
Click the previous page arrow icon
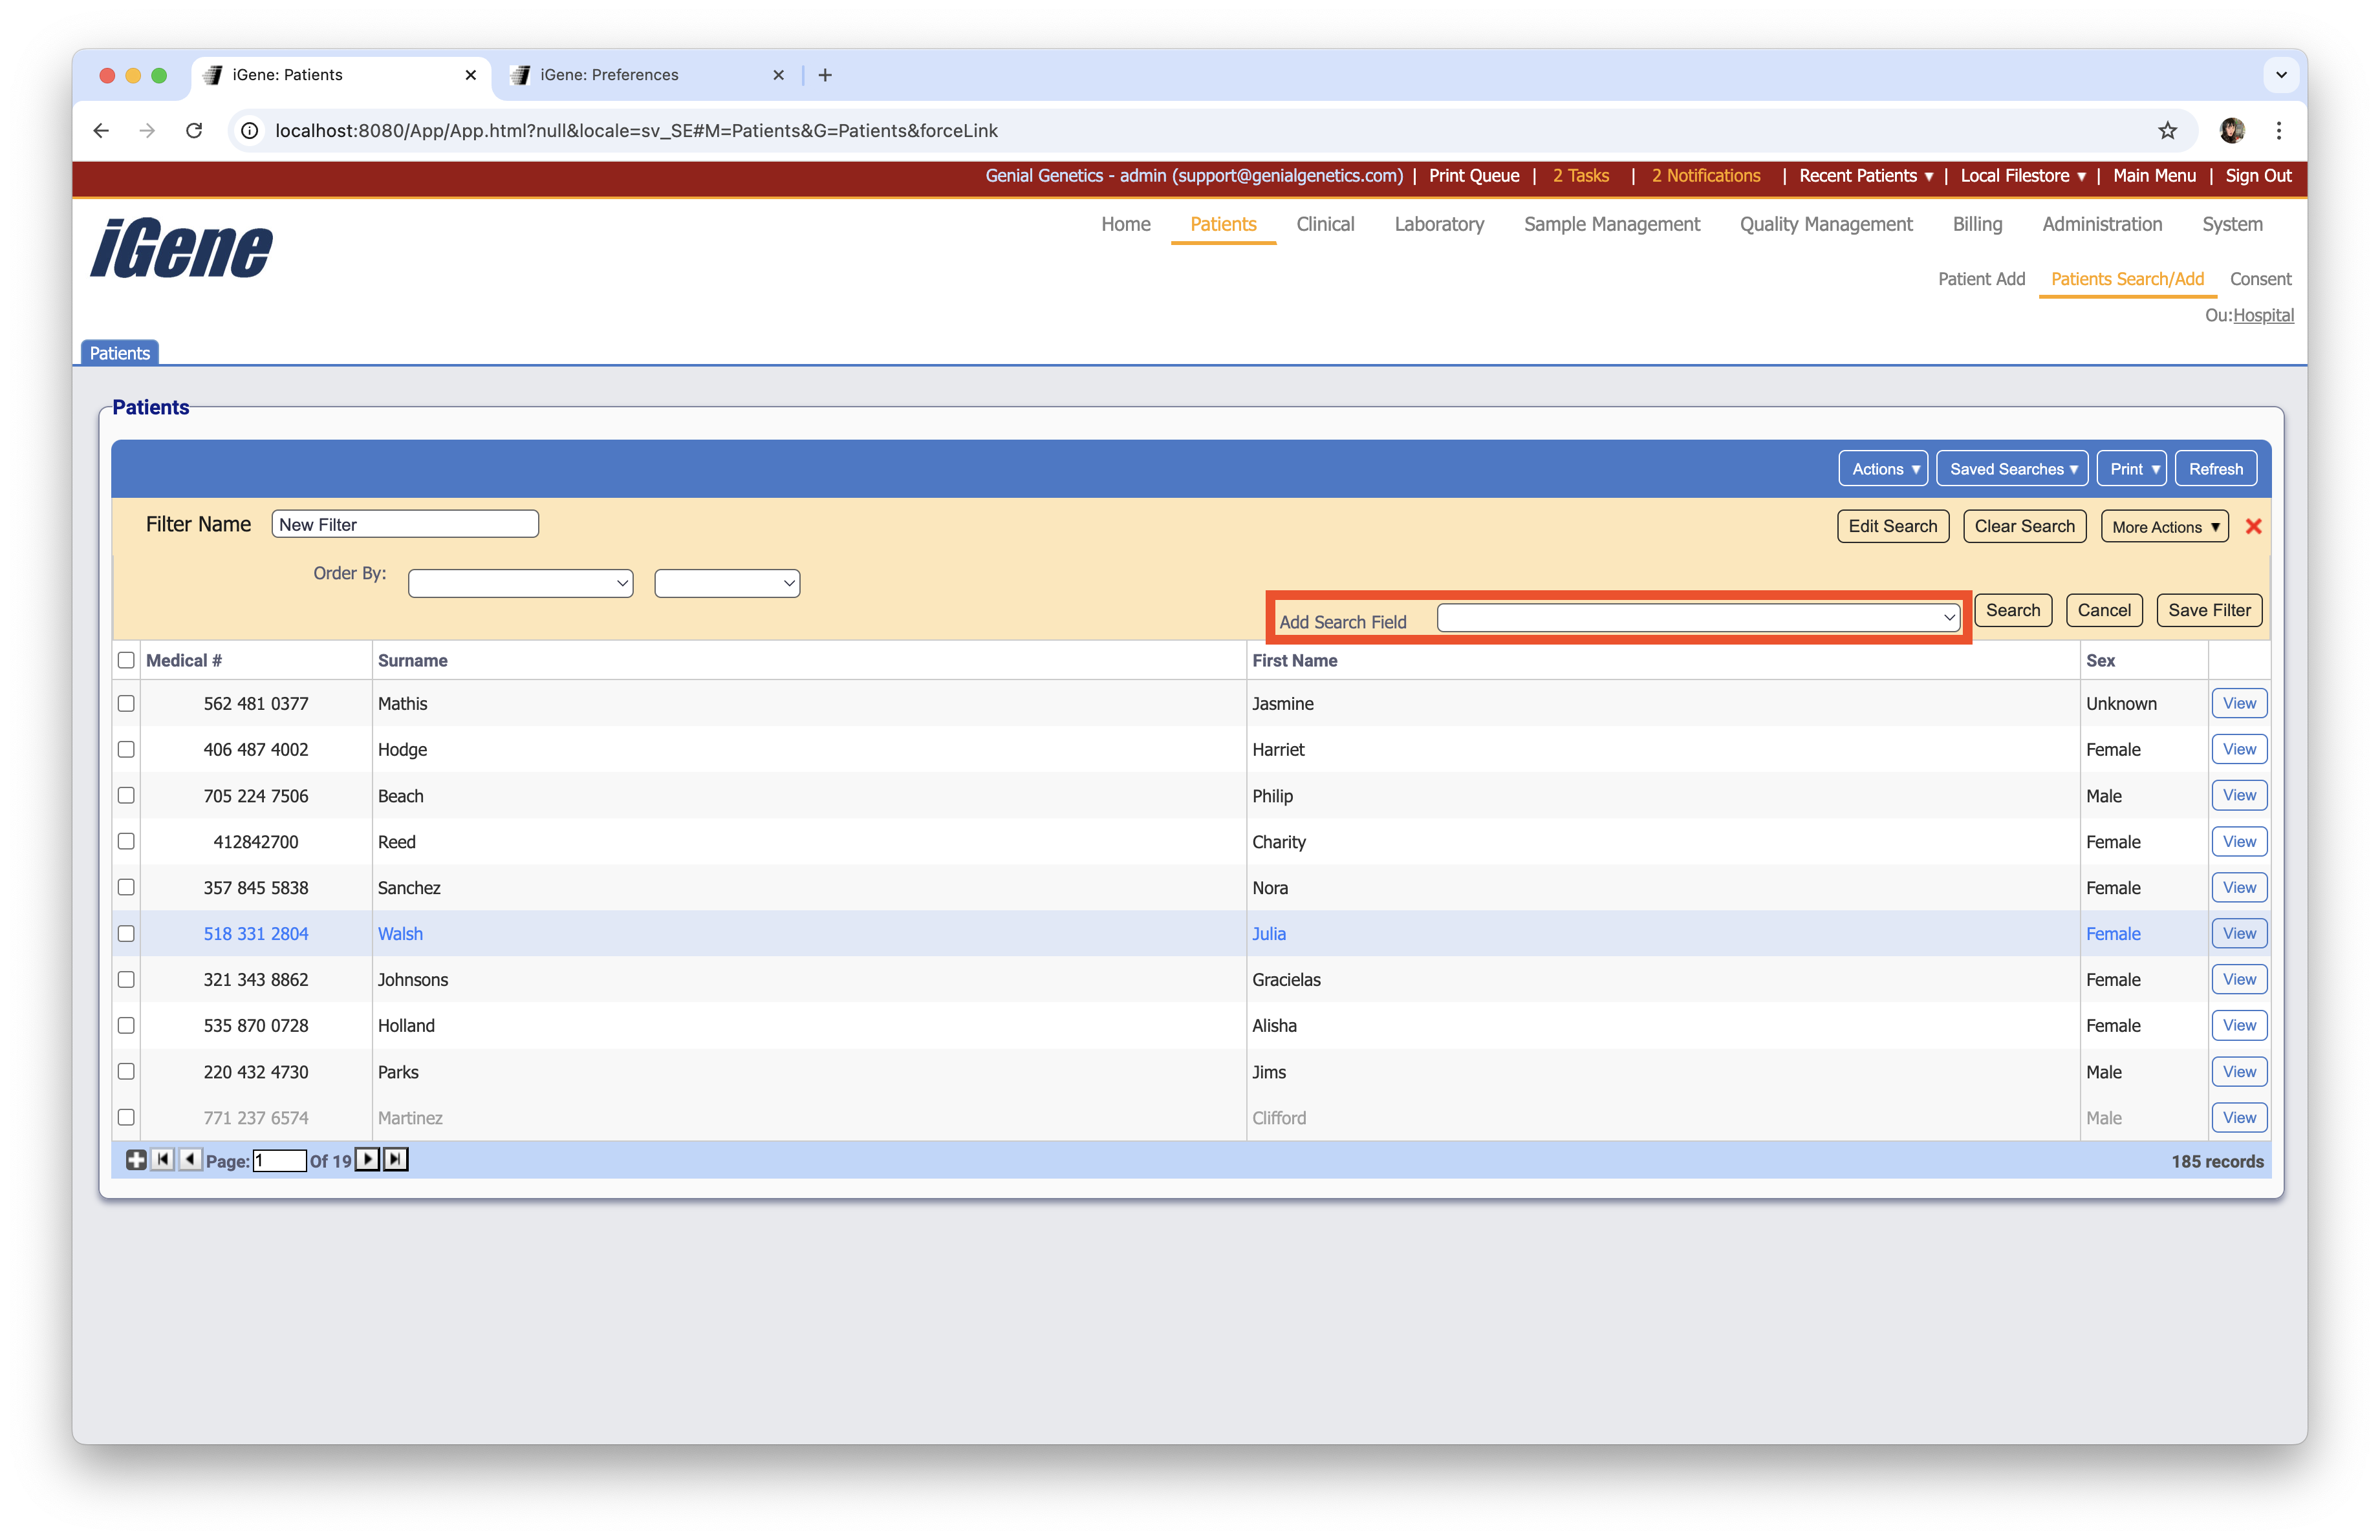(x=189, y=1160)
